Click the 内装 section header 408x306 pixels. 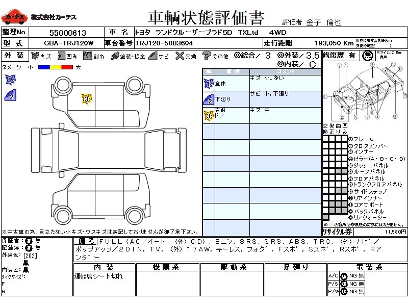point(104,267)
